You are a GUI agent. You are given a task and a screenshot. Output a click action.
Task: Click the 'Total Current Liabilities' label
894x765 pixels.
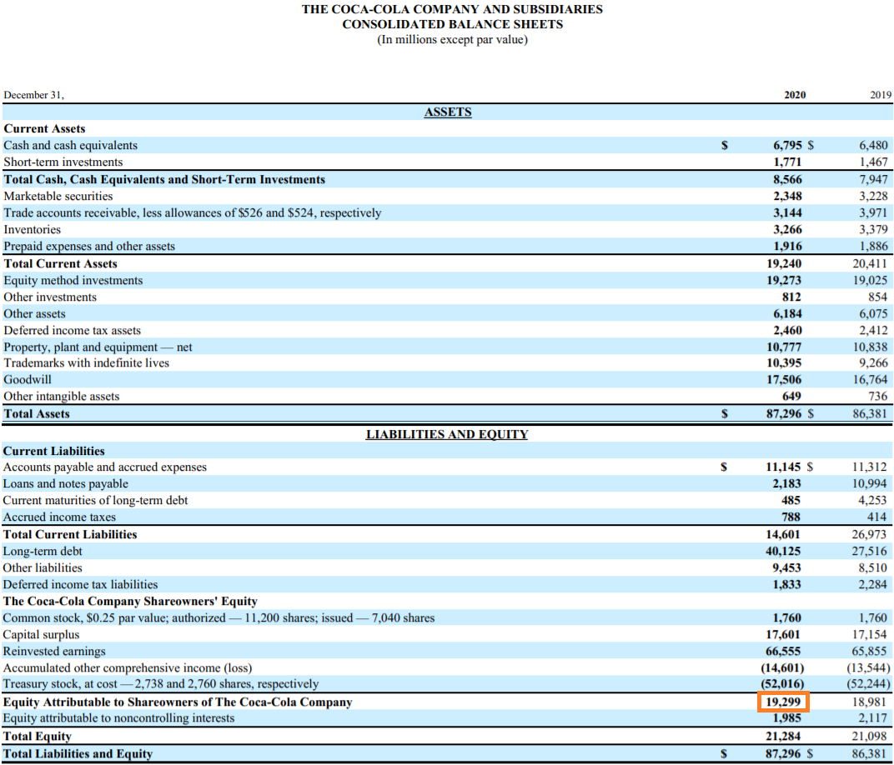[70, 534]
